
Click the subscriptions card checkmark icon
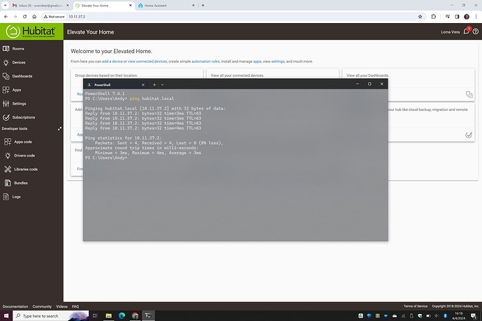[469, 135]
